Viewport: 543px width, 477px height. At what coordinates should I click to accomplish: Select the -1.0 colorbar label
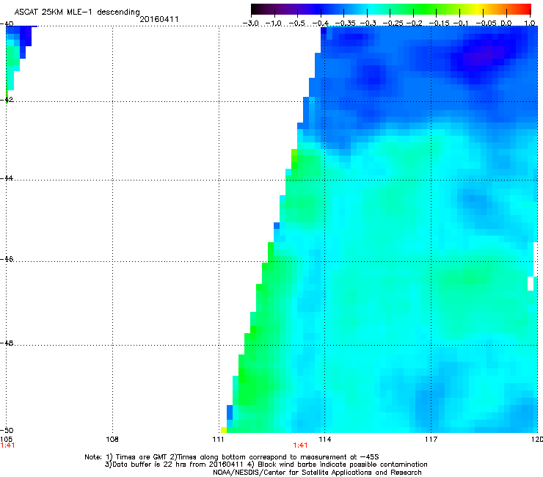(x=274, y=23)
